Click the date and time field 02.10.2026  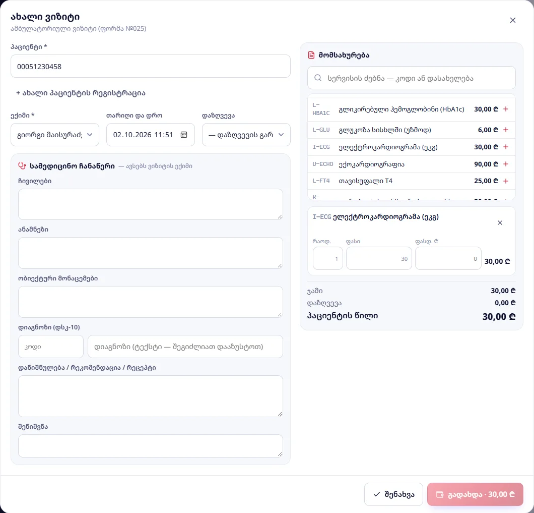click(151, 135)
